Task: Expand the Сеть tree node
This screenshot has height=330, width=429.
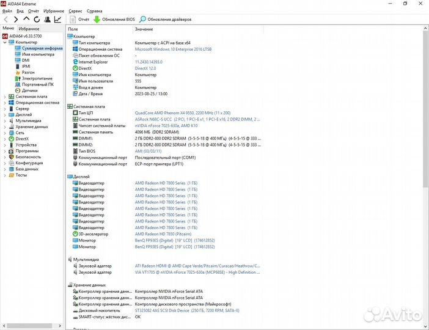Action: click(x=5, y=133)
